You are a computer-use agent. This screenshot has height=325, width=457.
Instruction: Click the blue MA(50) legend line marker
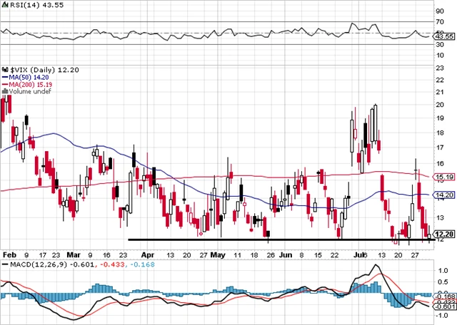tap(4, 76)
